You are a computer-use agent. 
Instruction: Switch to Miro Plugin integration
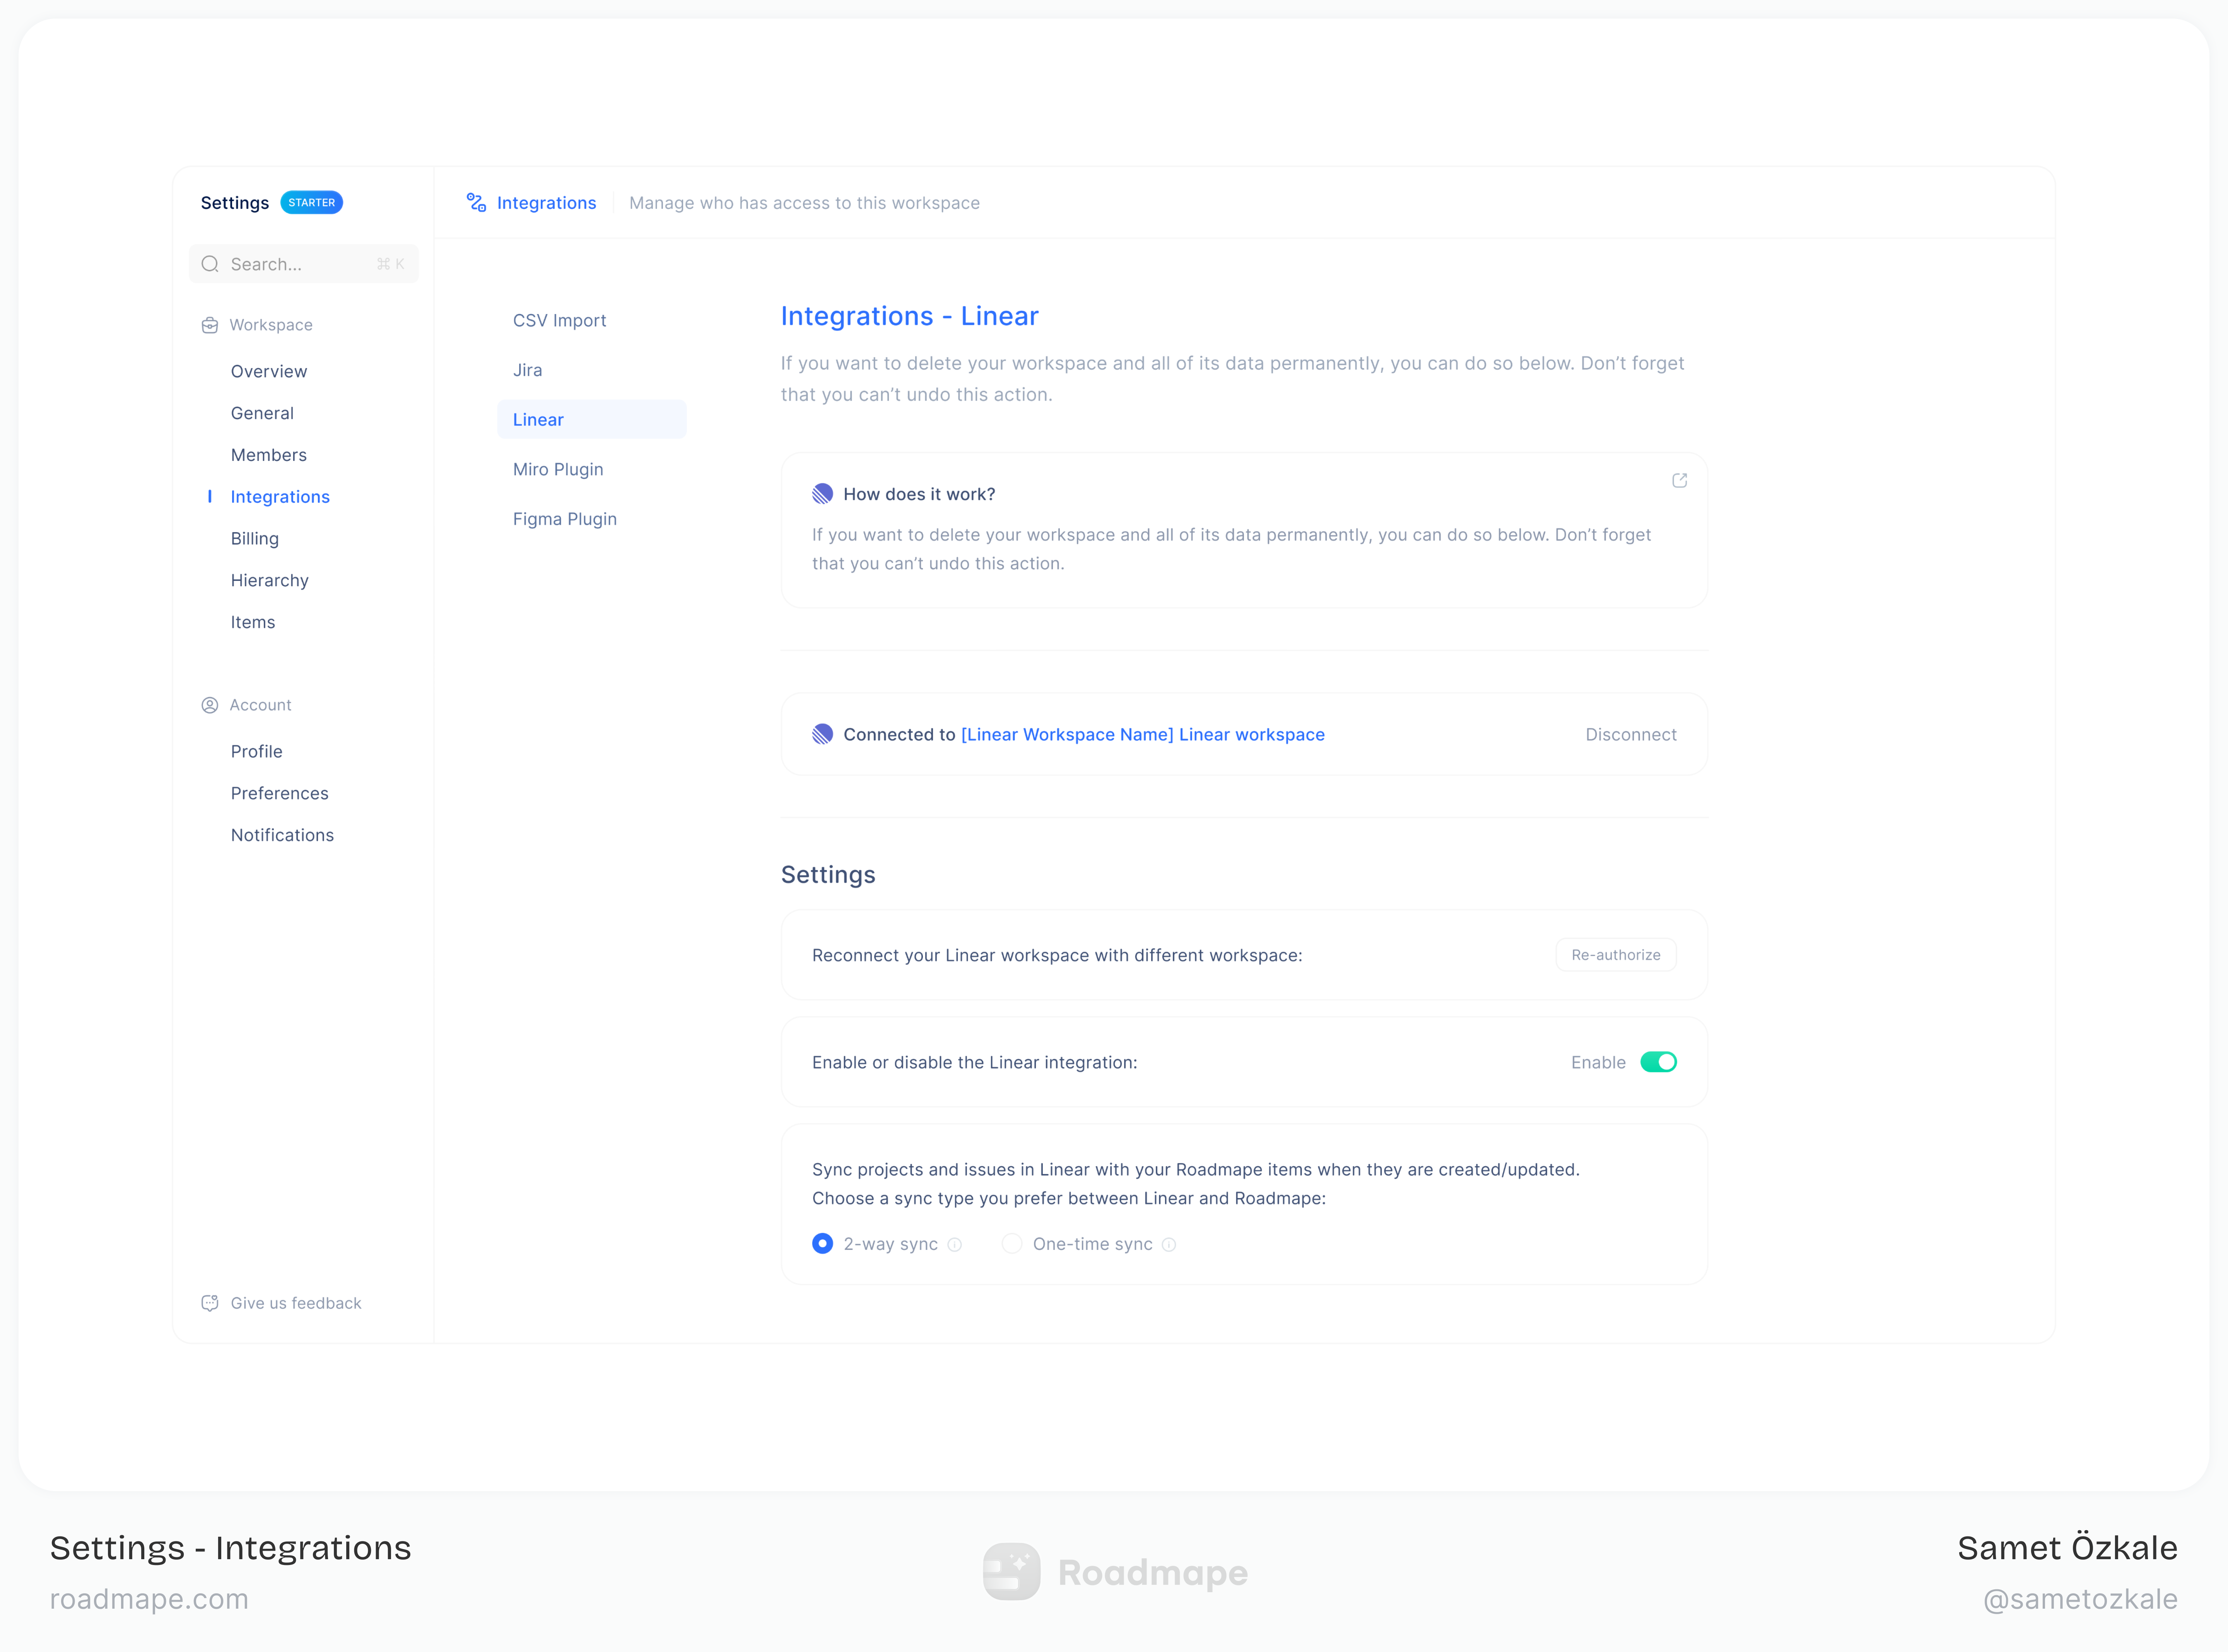tap(558, 469)
